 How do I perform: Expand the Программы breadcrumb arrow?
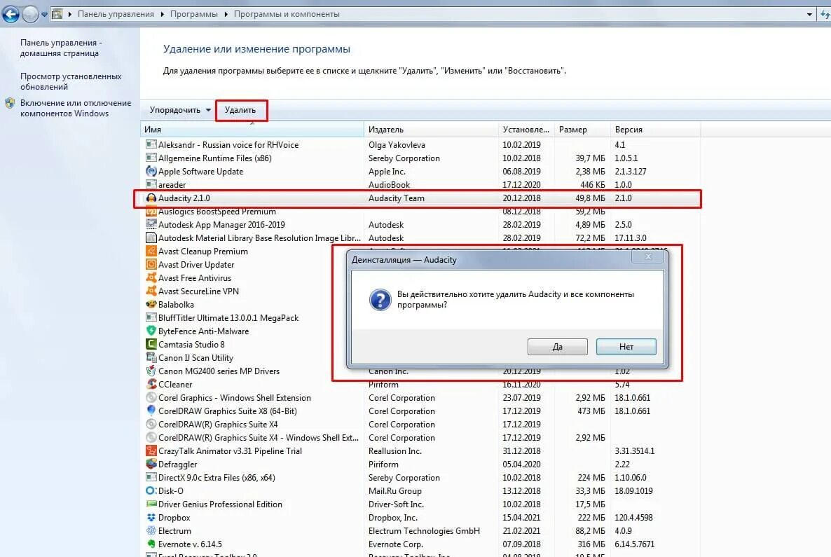coord(225,14)
